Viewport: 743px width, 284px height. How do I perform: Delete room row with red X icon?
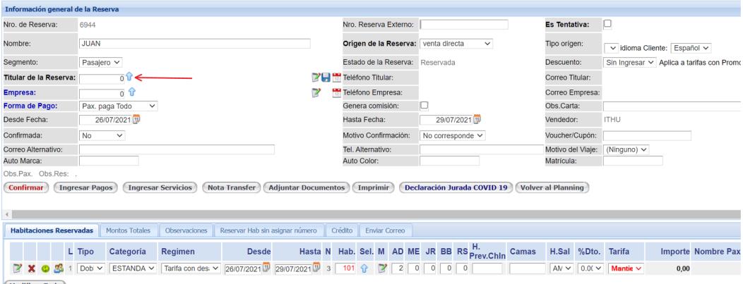point(31,268)
